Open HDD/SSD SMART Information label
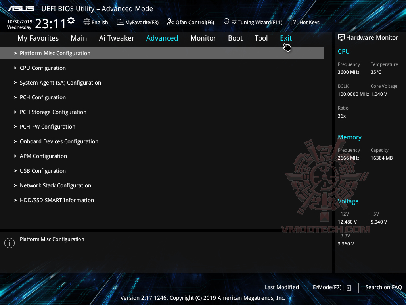Viewport: 406px width, 305px height. click(x=57, y=200)
